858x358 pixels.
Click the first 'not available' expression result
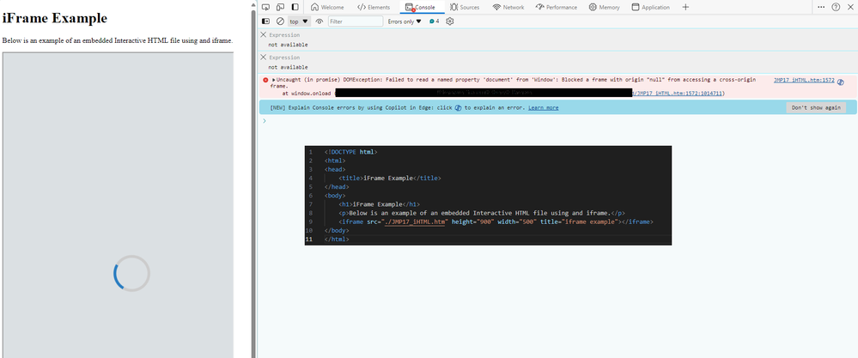(288, 45)
